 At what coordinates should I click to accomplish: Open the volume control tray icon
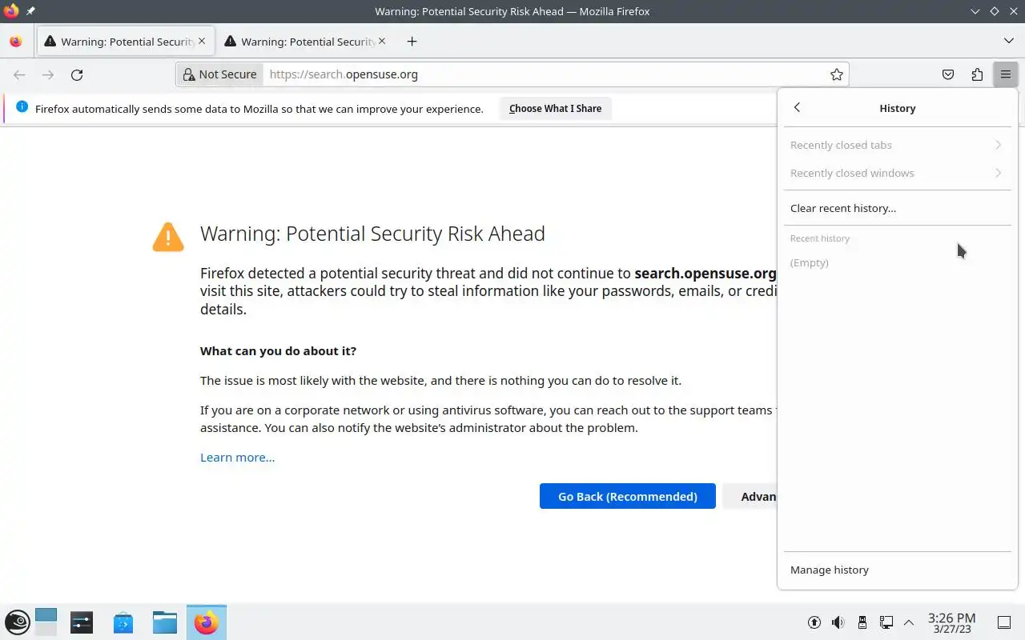[x=838, y=622]
